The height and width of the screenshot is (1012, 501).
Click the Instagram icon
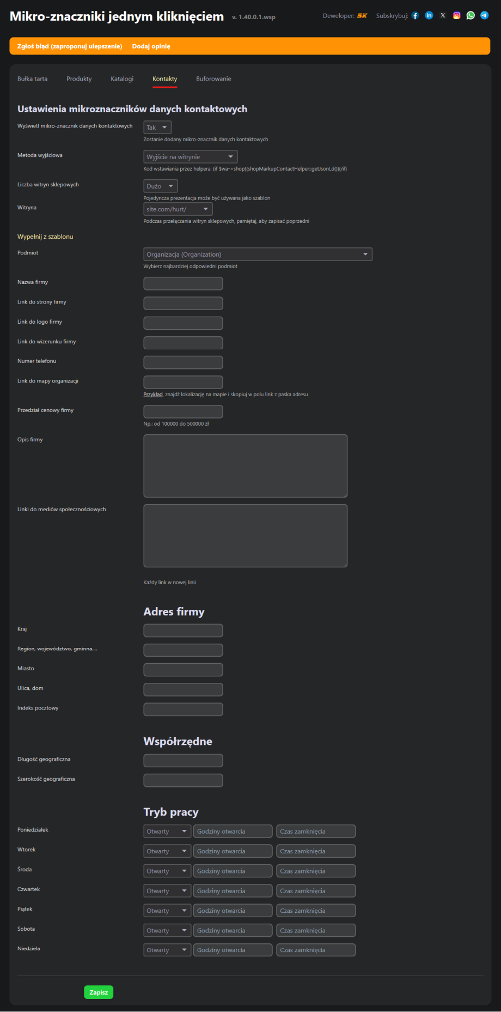[456, 16]
